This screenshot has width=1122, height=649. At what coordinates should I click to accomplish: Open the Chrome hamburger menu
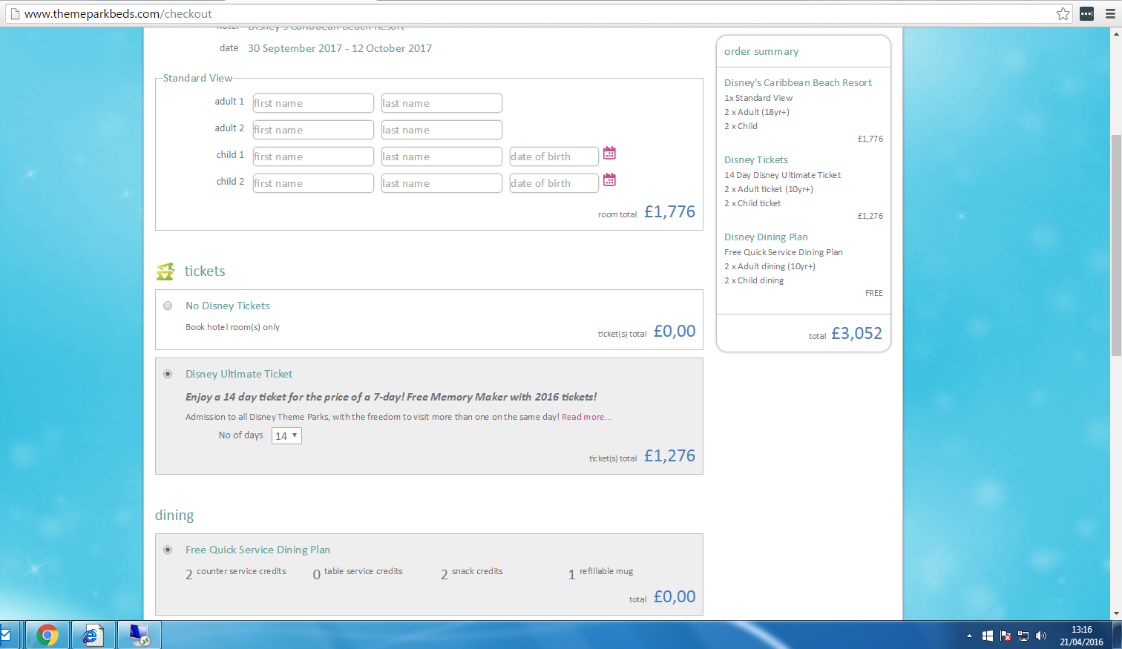(x=1110, y=13)
